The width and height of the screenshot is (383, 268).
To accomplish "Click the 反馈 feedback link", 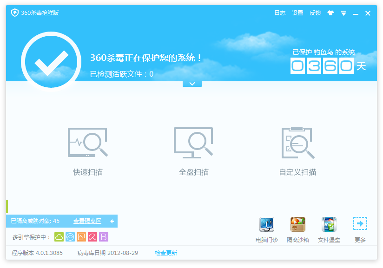I will coord(315,13).
